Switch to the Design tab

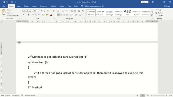(26, 6)
